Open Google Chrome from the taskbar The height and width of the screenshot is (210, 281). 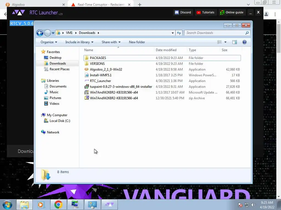[x=58, y=205]
